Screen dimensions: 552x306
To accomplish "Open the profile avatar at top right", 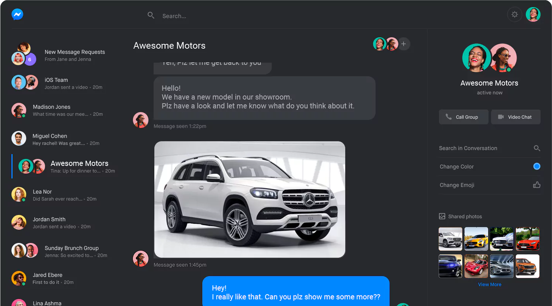I will (x=533, y=14).
